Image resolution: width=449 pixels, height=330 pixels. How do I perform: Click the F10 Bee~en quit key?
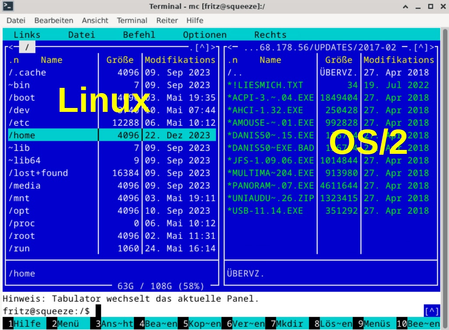tap(418, 324)
